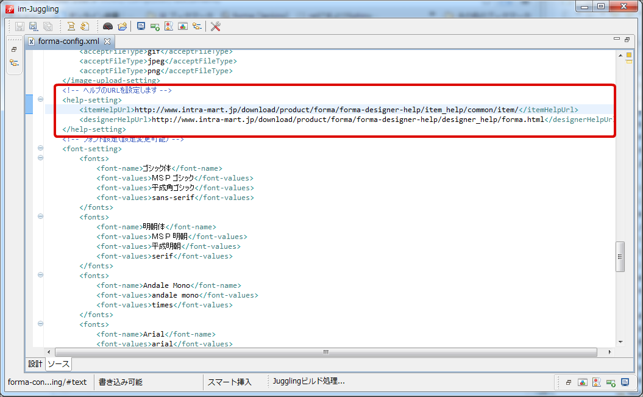Click the restore icon in the bottom-right status bar
This screenshot has width=643, height=397.
click(569, 382)
